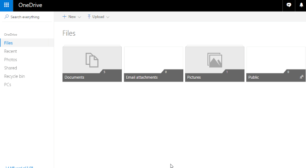Click the OneDrive sidebar heading
Screen dimensions: 306x168
coord(11,35)
